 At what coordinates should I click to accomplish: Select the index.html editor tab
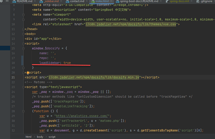pyautogui.click(x=102, y=1)
